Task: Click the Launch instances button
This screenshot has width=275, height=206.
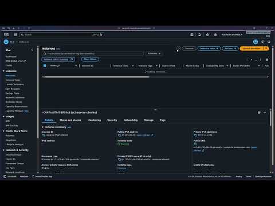Action: coord(252,49)
